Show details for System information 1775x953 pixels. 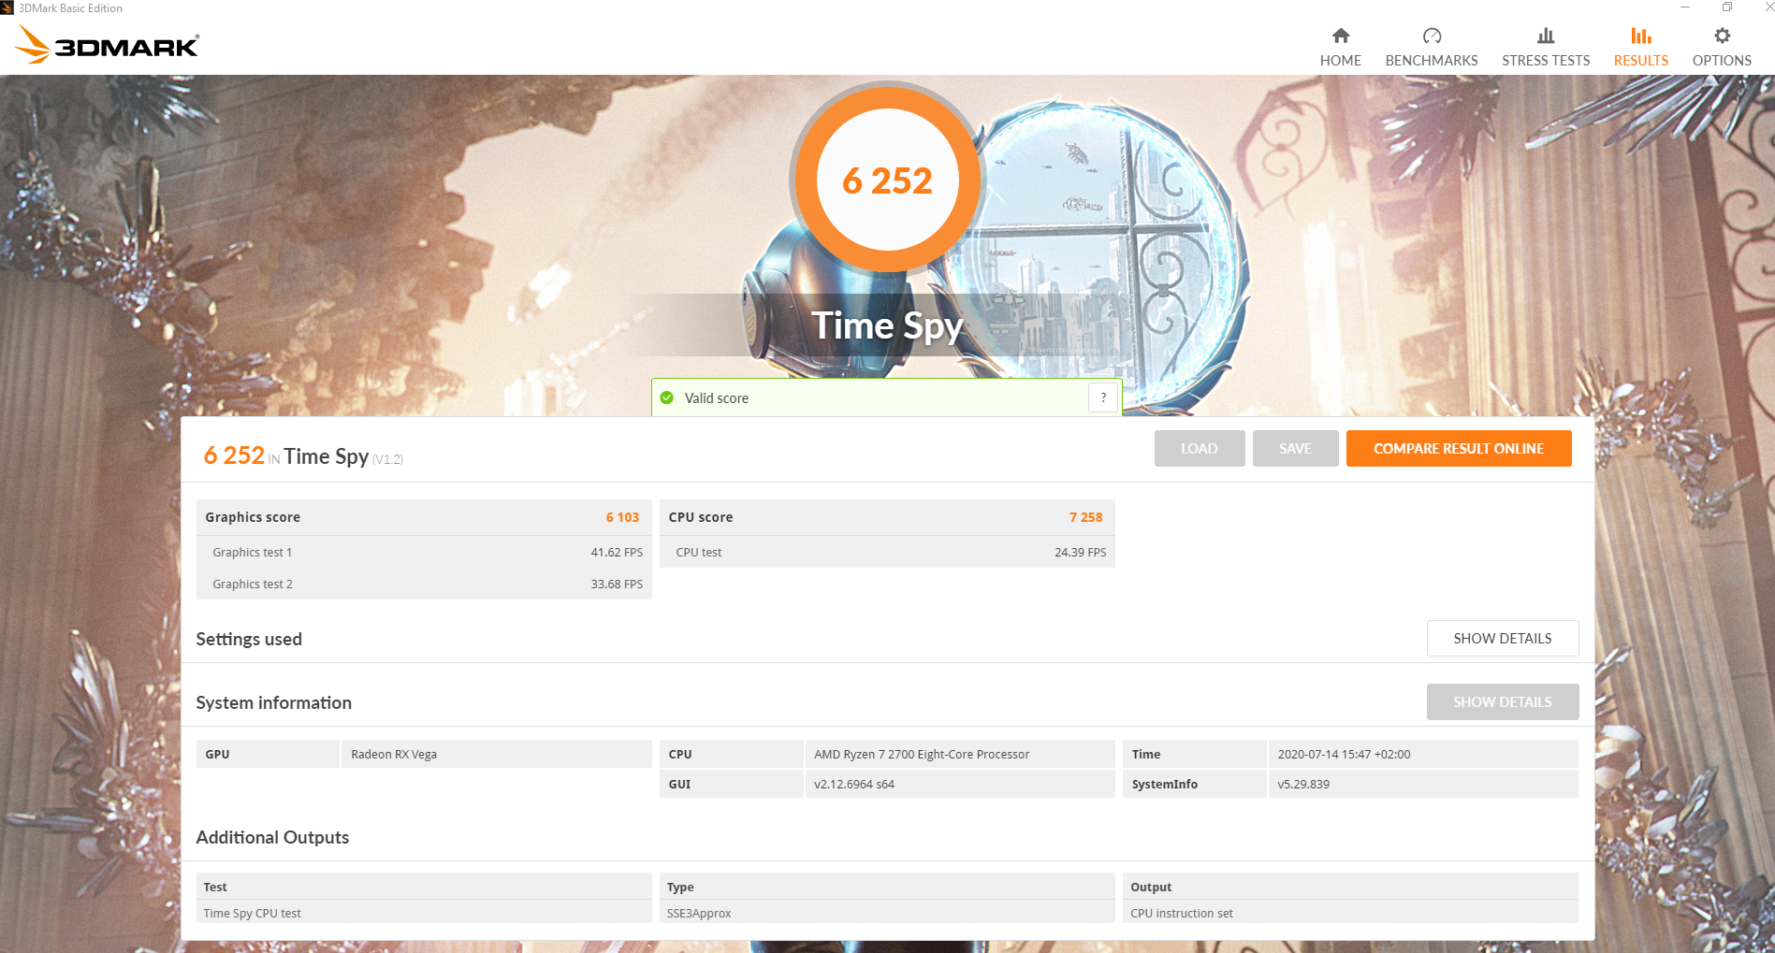[x=1503, y=702]
